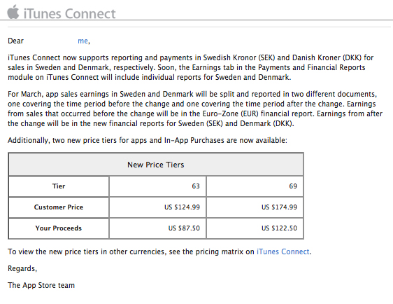Image resolution: width=393 pixels, height=304 pixels.
Task: Select the Customer Price row label
Action: pyautogui.click(x=59, y=207)
